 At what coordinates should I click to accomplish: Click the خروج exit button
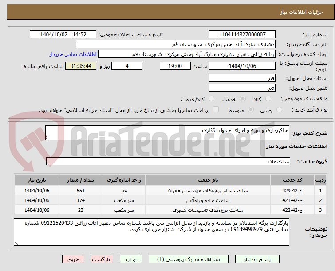click(73, 259)
